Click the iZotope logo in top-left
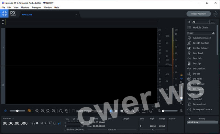The height and width of the screenshot is (134, 220). 4,14
